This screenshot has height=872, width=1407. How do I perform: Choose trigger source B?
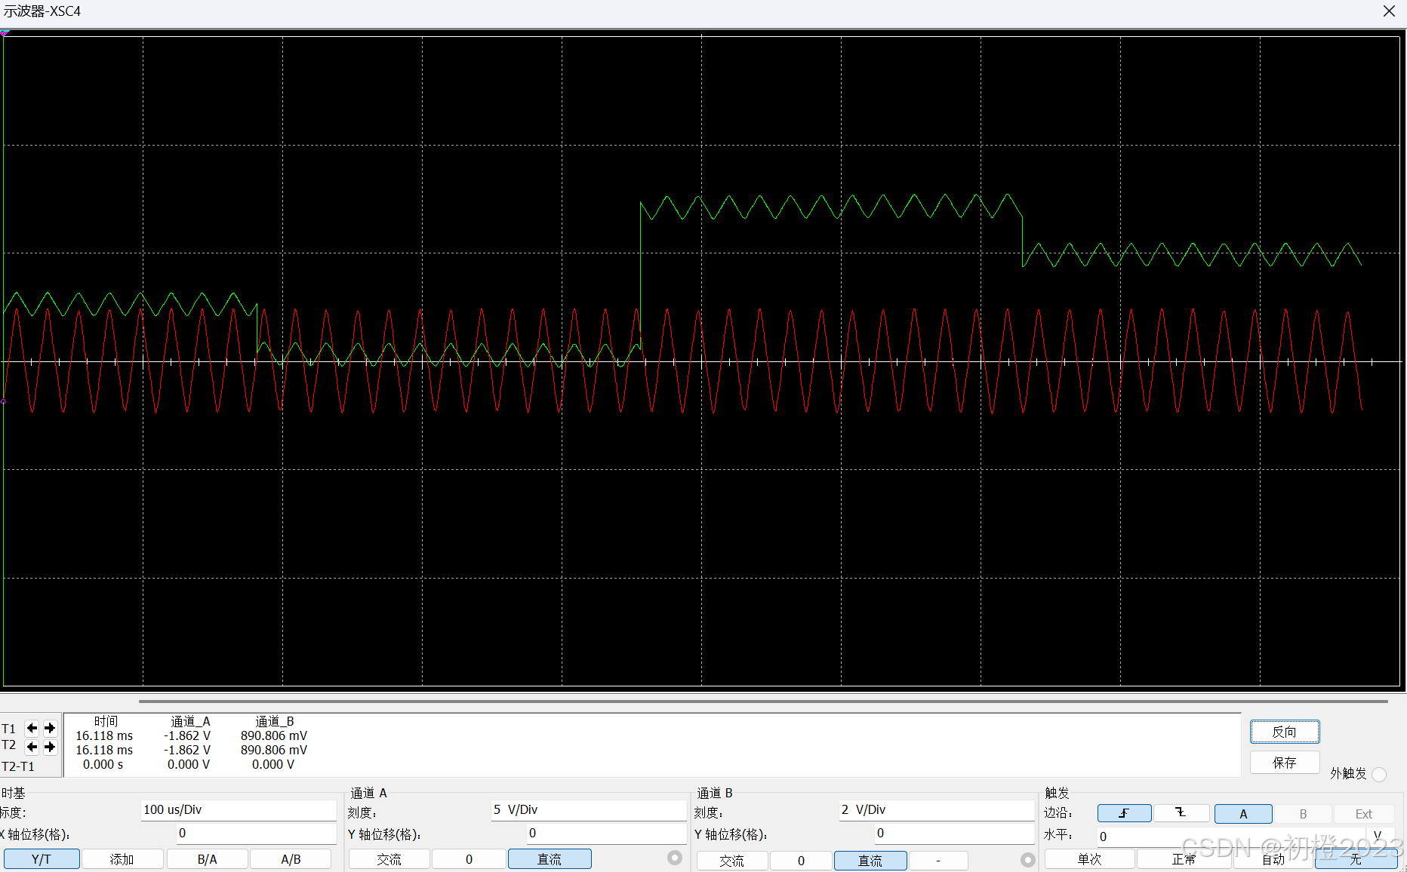(x=1303, y=814)
